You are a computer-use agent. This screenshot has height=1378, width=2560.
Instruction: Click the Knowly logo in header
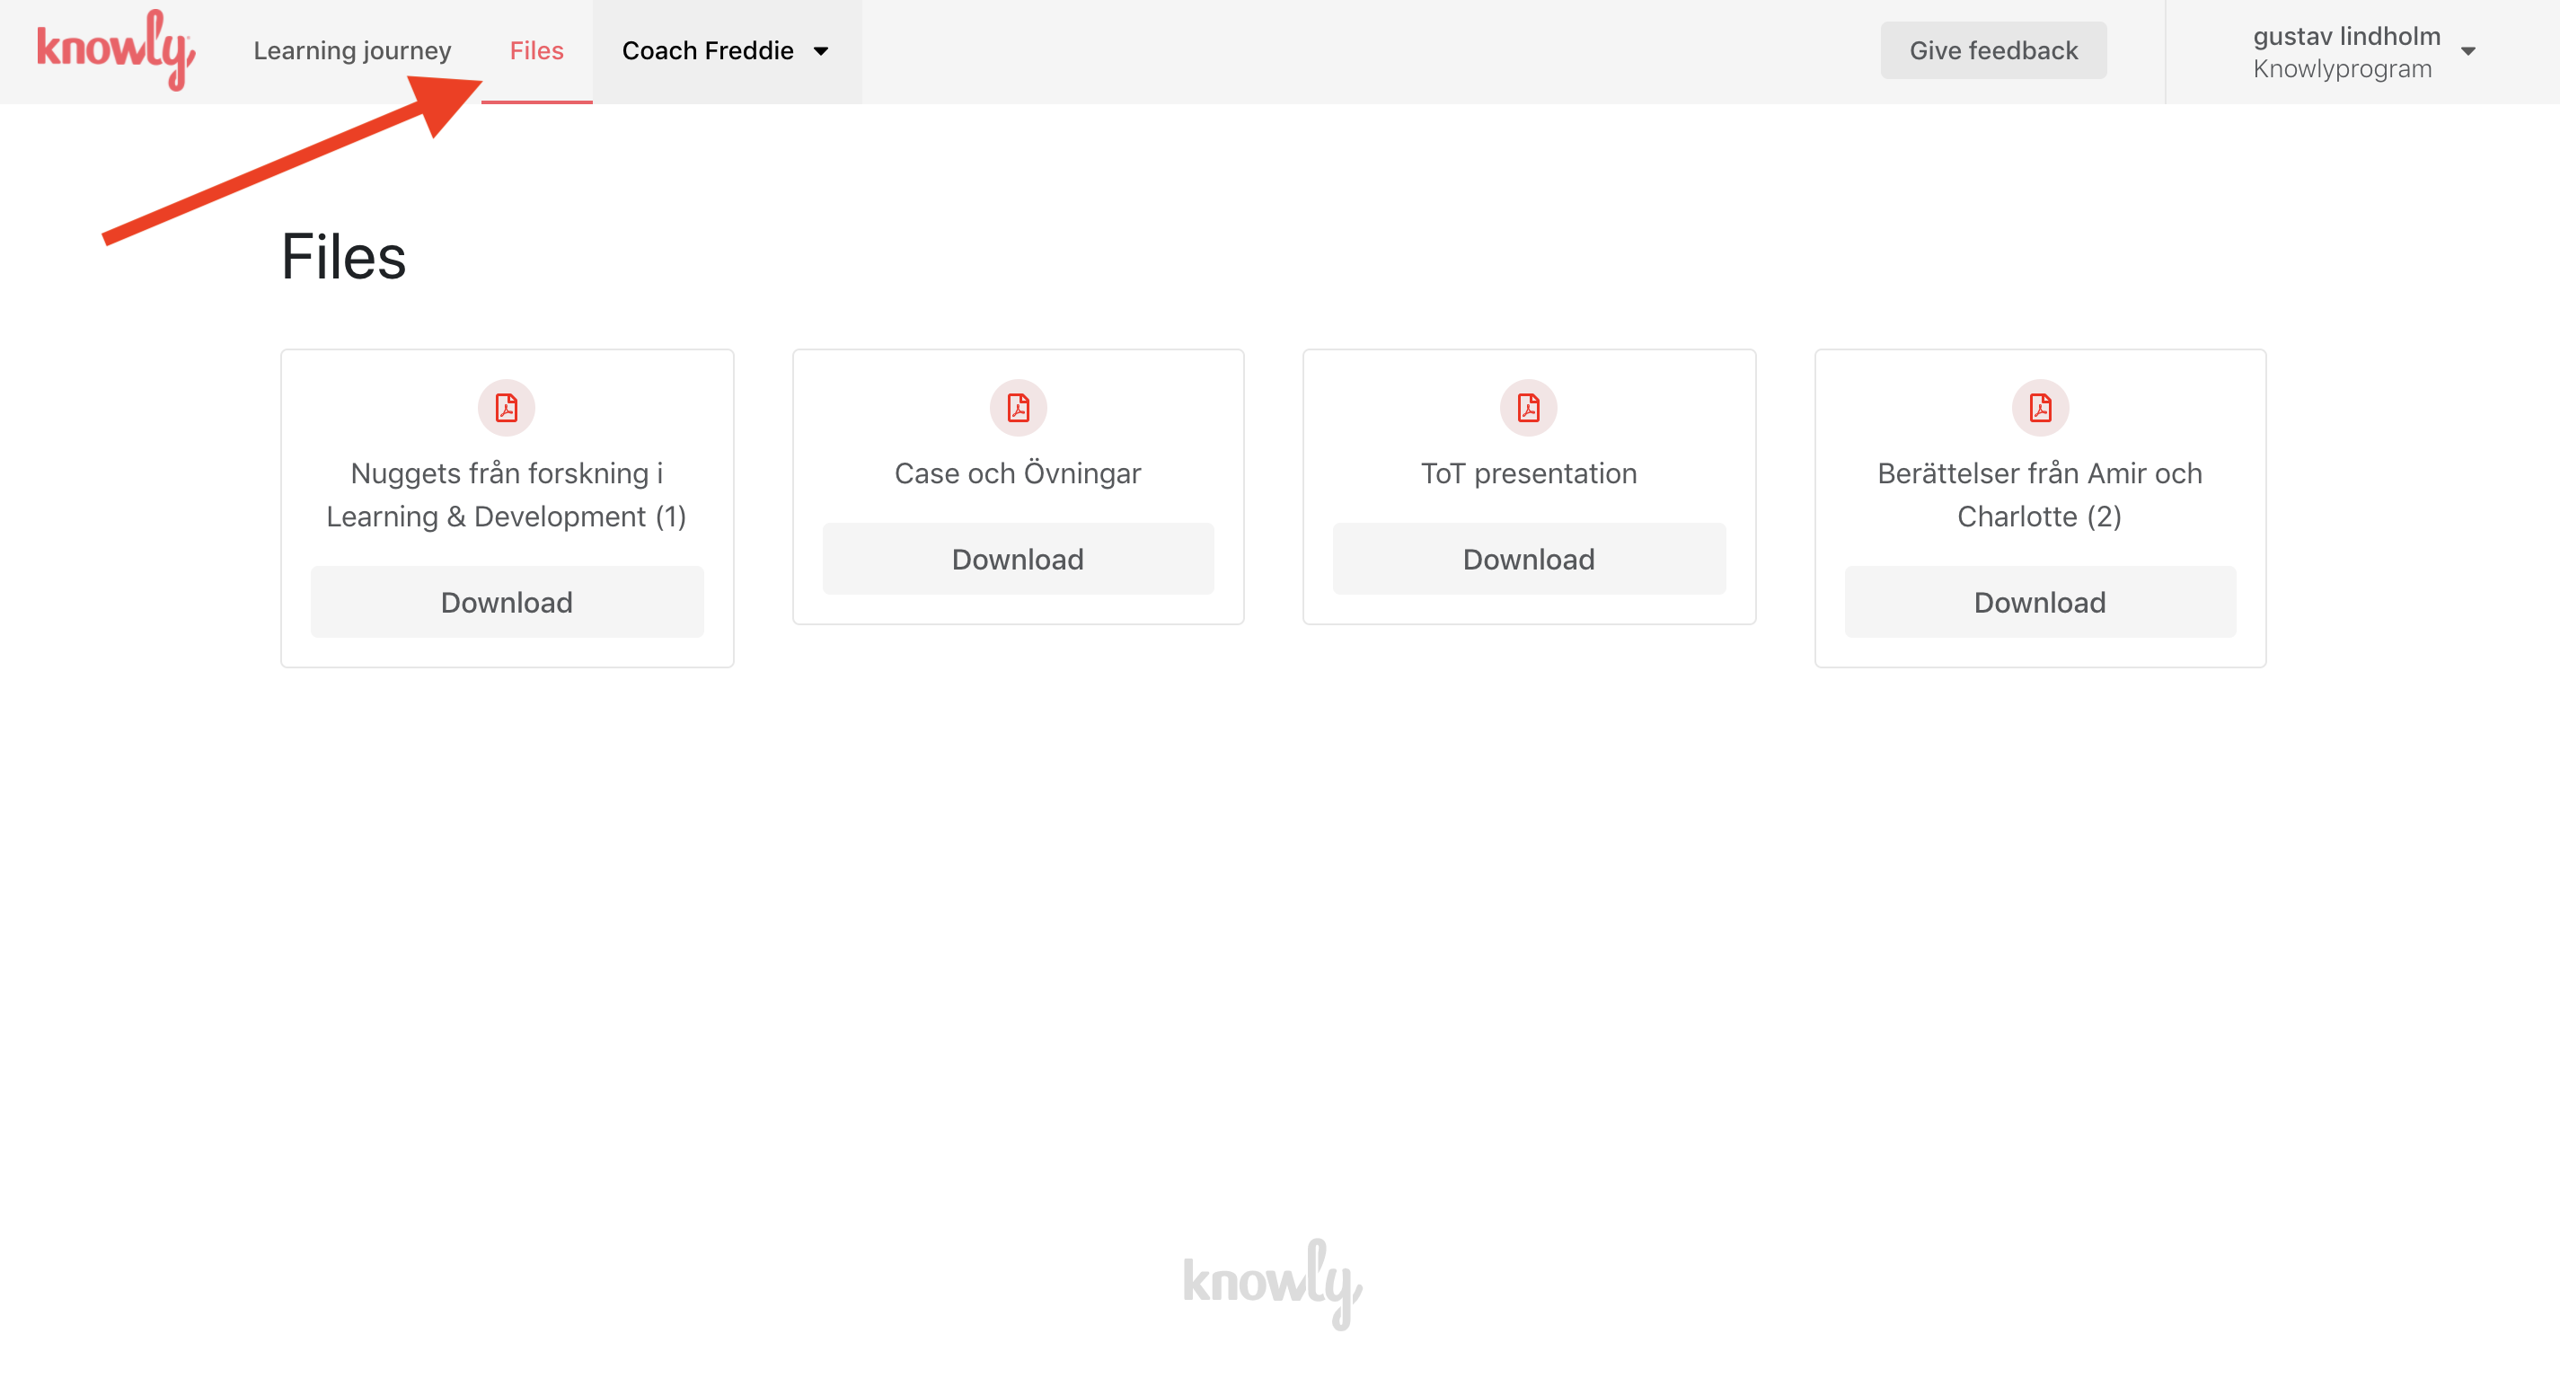click(x=115, y=49)
